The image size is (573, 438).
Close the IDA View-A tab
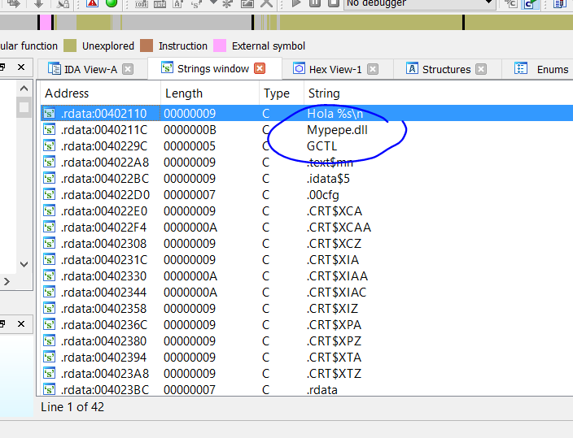tap(128, 69)
